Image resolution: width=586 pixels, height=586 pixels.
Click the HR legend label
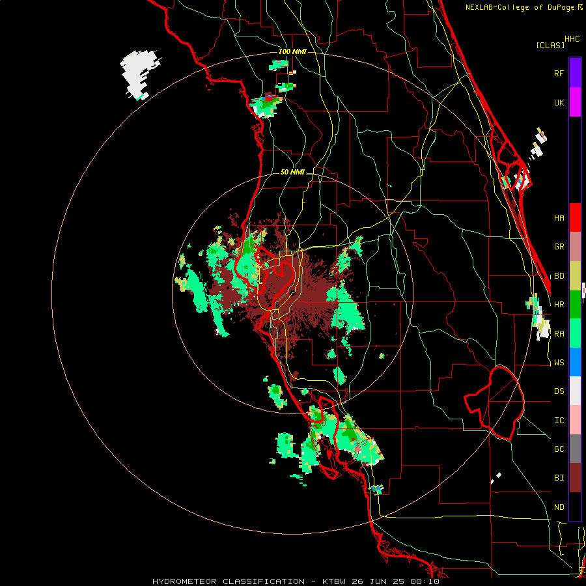559,305
